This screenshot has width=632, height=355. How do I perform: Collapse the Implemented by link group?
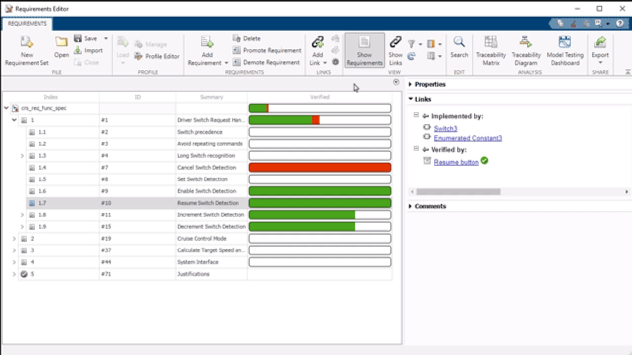[416, 116]
